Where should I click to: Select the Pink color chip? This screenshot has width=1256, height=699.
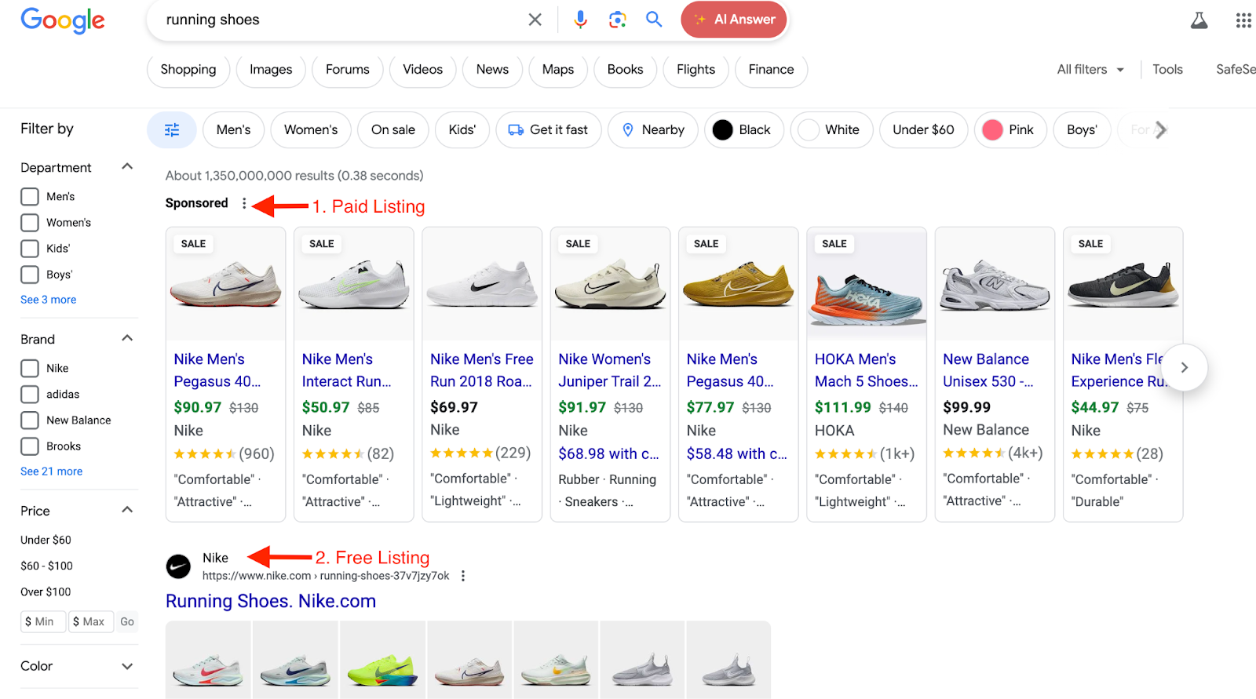tap(1010, 129)
